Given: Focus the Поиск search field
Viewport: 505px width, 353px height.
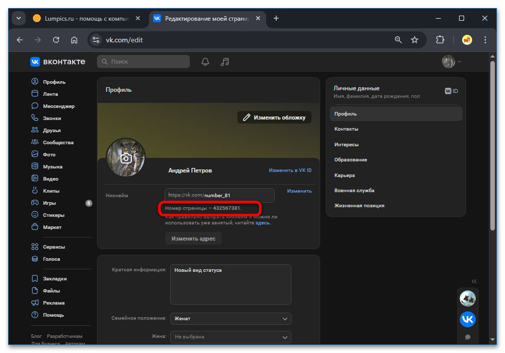Looking at the screenshot, I should pyautogui.click(x=143, y=62).
